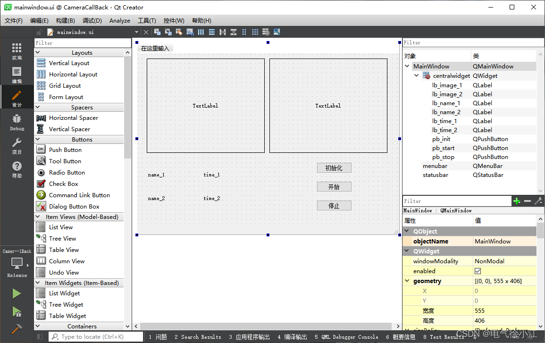Apply form layout from toolbar

pos(244,32)
